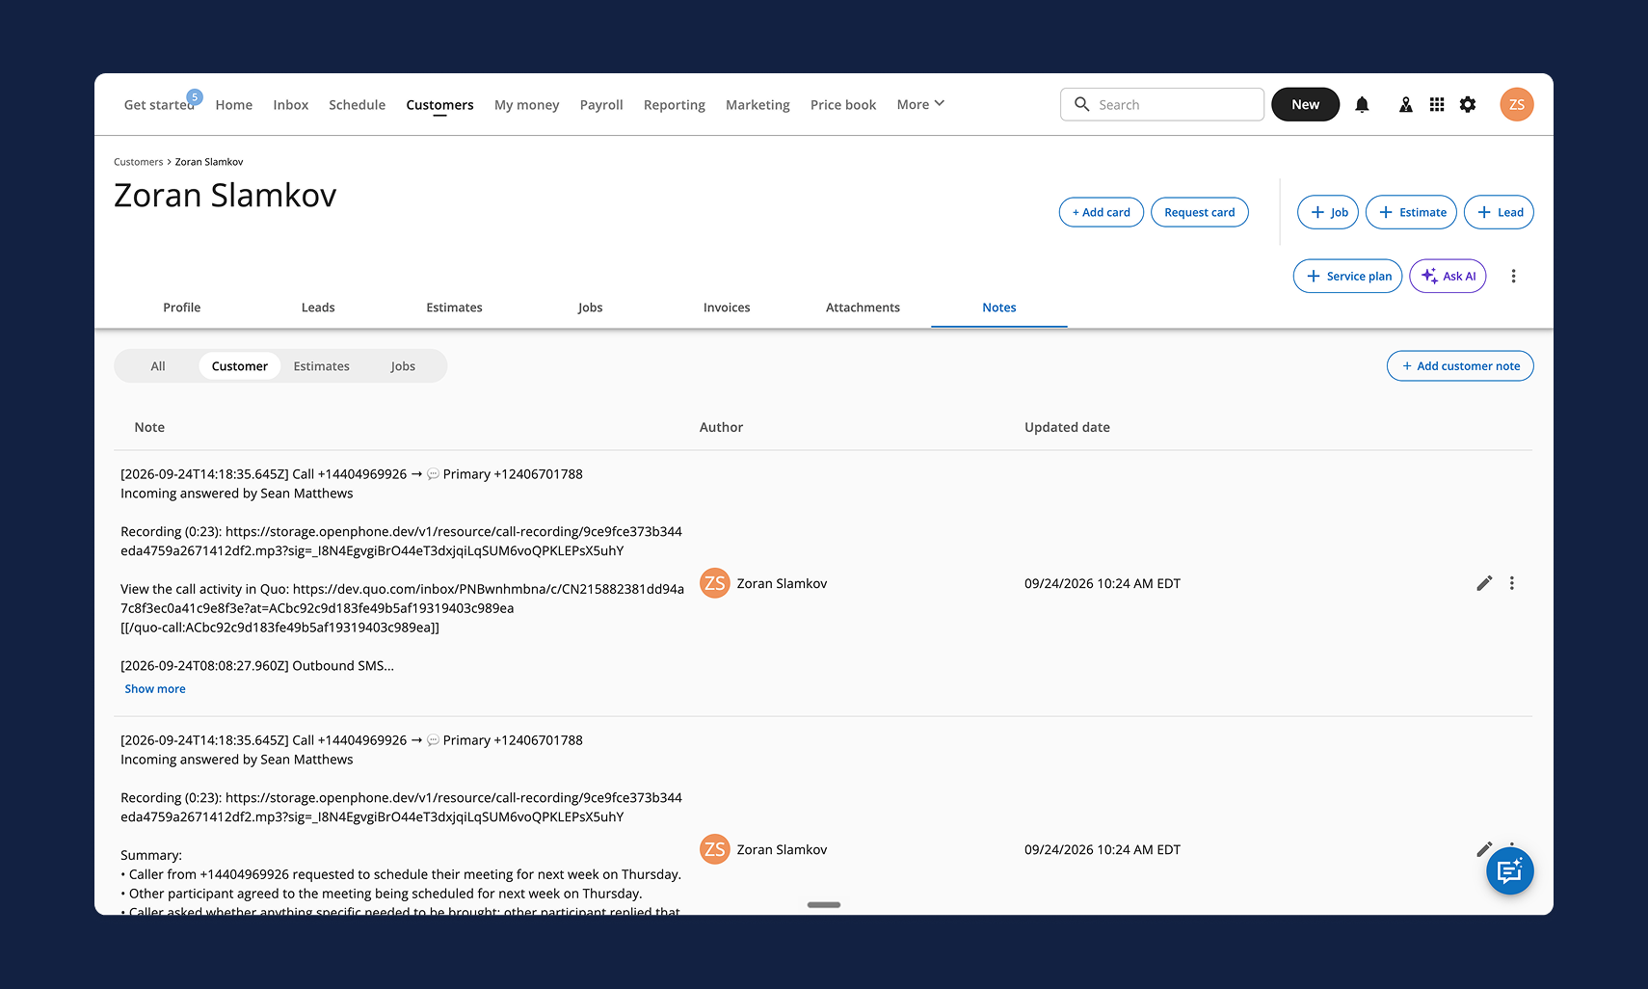Open Reporting in top navigation
Screen dimensions: 1648x989
pos(675,104)
